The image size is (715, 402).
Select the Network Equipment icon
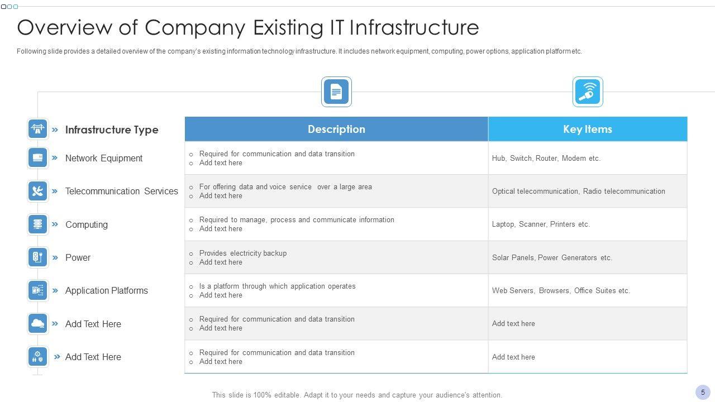38,158
